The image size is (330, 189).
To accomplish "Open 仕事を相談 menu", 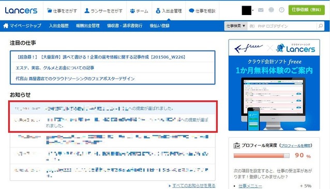I will coord(202,11).
